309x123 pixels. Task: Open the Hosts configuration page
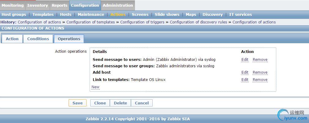pos(65,14)
